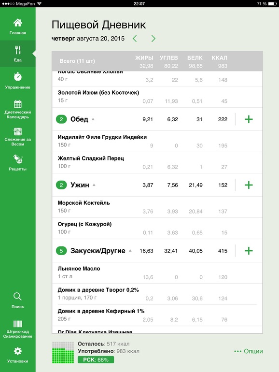Open the Диетический Календарь icon

(x=17, y=104)
